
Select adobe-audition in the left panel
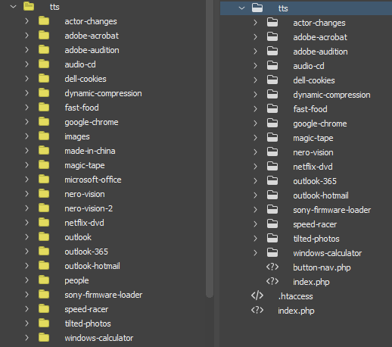[x=92, y=50]
